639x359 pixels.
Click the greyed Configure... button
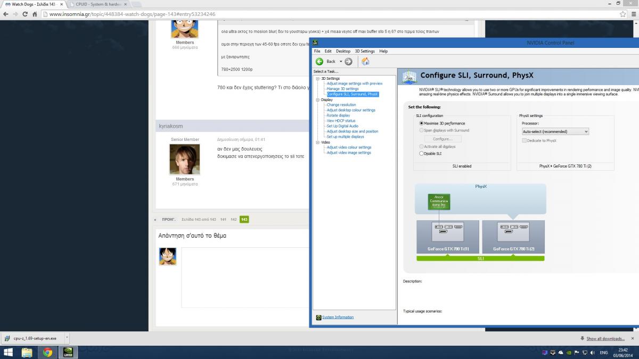[x=443, y=138]
